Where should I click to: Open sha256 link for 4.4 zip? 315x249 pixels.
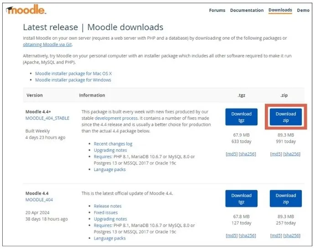292,235
